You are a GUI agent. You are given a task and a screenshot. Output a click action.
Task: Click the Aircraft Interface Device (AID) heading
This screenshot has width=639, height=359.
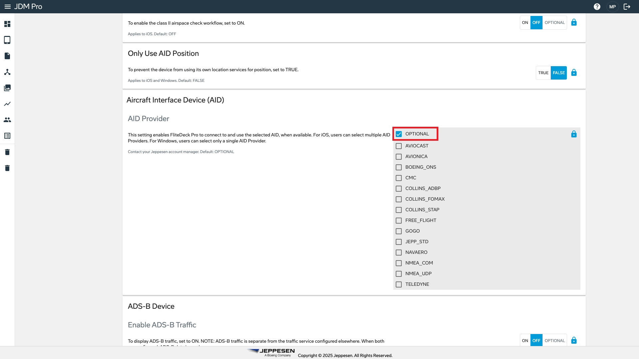[175, 100]
